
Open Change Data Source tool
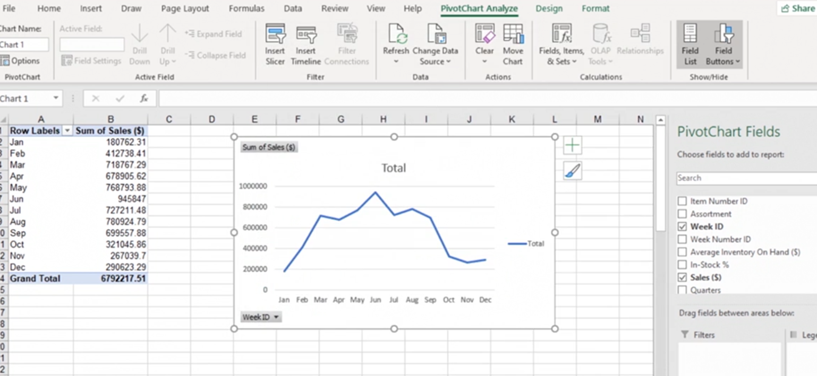[x=435, y=45]
